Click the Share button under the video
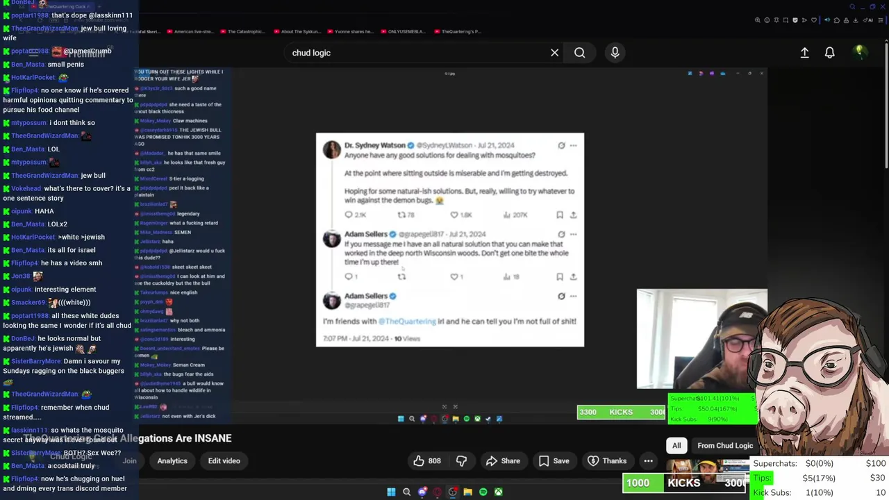This screenshot has height=500, width=889. 503,461
